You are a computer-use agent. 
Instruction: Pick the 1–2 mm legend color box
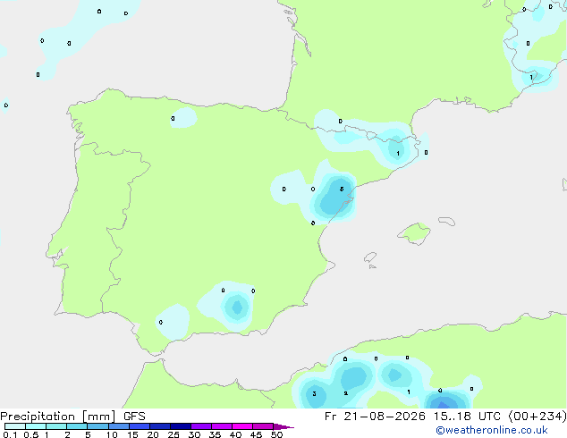(56, 426)
